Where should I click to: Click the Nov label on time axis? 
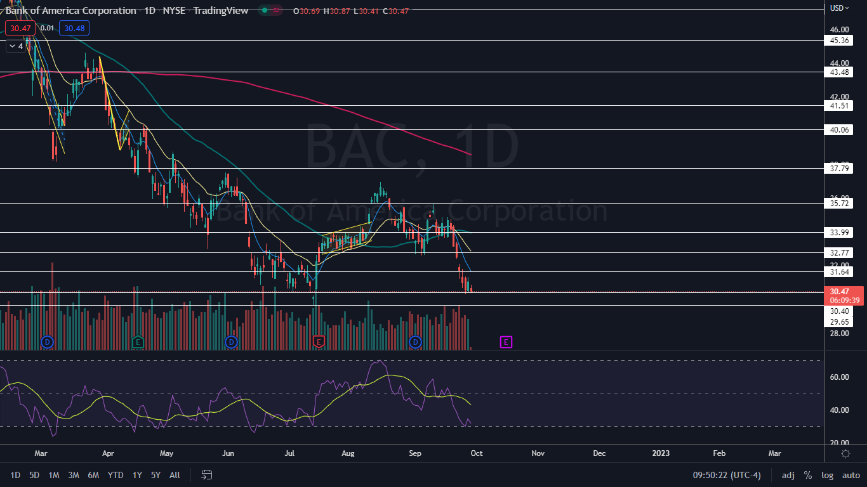tap(538, 453)
